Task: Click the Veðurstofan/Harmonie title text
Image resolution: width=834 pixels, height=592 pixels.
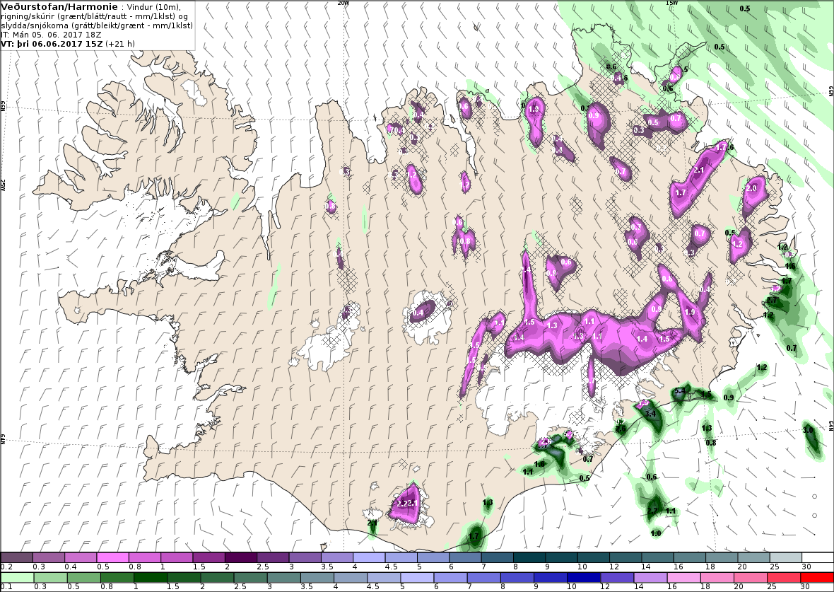Action: tap(59, 7)
